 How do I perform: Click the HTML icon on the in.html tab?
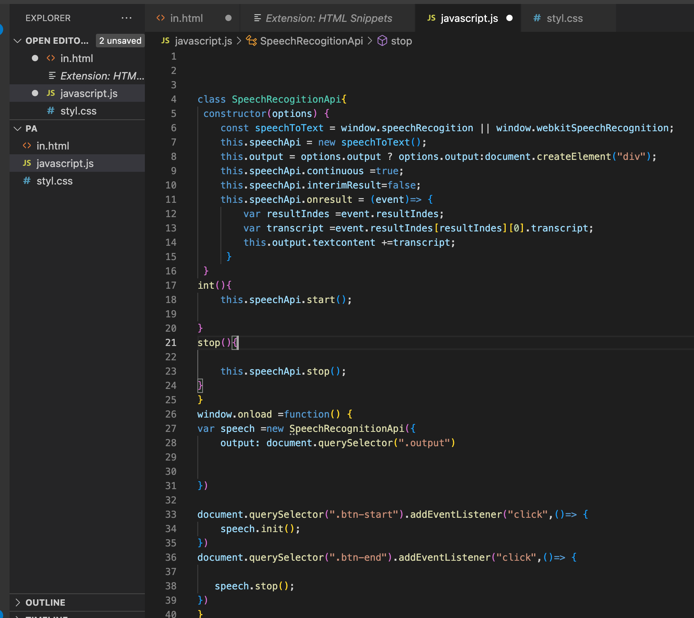161,18
